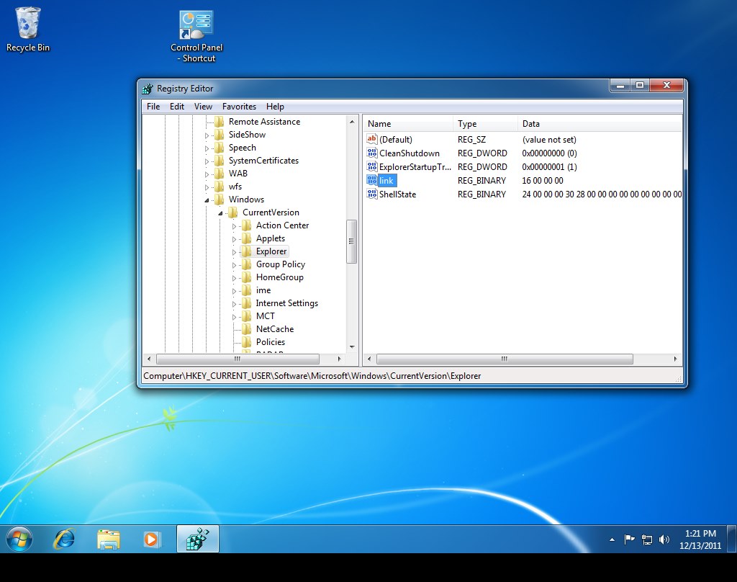Expand the Internet Settings key

(x=234, y=304)
